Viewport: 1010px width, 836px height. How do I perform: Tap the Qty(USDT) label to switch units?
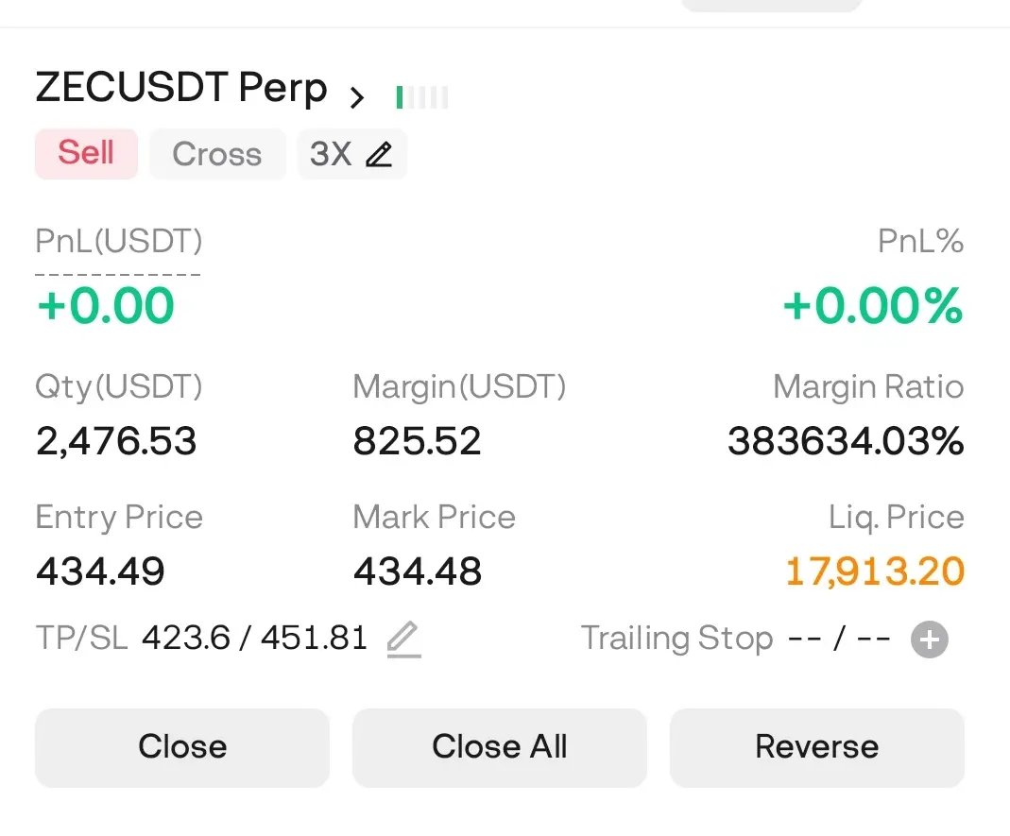click(118, 387)
